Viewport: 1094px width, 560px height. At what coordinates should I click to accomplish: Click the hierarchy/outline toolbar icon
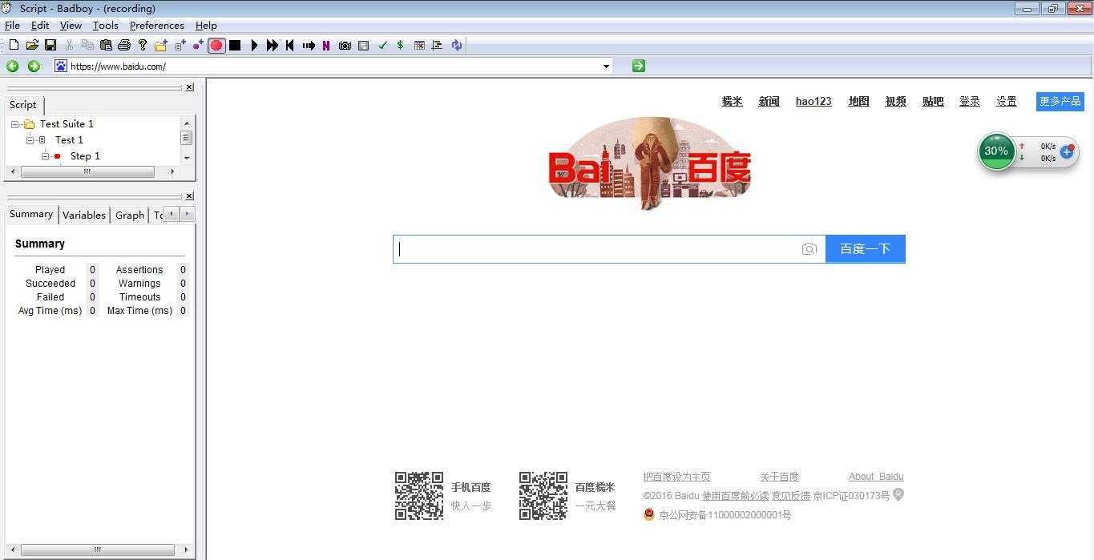pyautogui.click(x=437, y=46)
